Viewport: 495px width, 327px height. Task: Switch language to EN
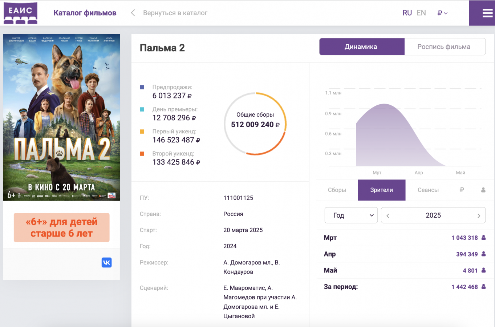tap(421, 13)
